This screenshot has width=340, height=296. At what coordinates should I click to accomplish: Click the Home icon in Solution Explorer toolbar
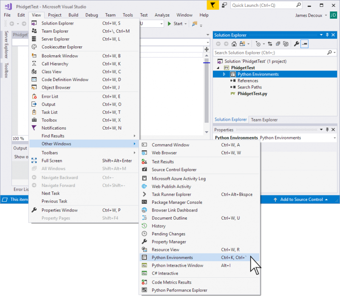(234, 44)
